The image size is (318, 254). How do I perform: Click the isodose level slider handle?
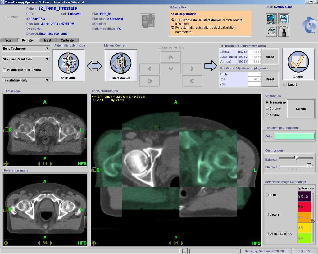click(x=313, y=221)
